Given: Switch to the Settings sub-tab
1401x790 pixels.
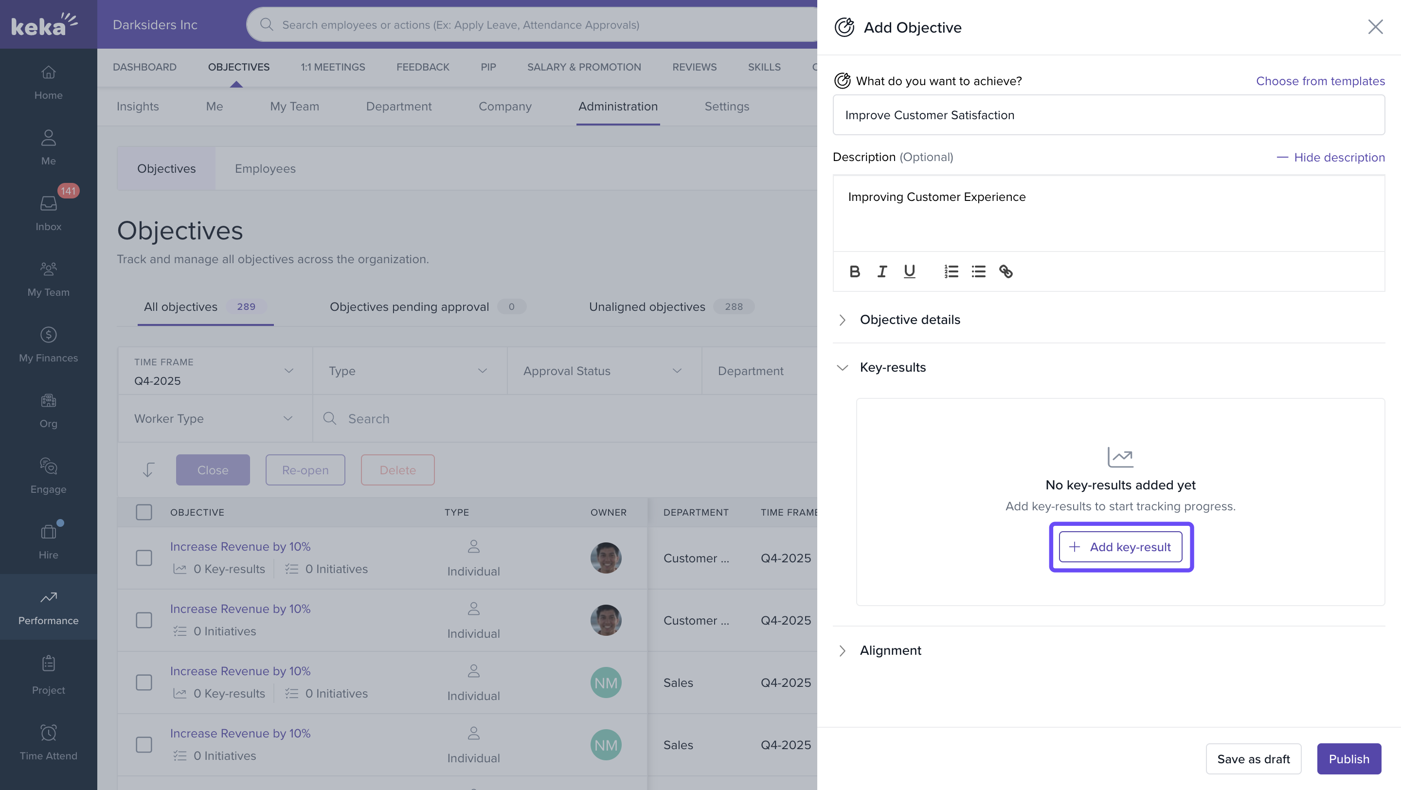Looking at the screenshot, I should tap(727, 107).
